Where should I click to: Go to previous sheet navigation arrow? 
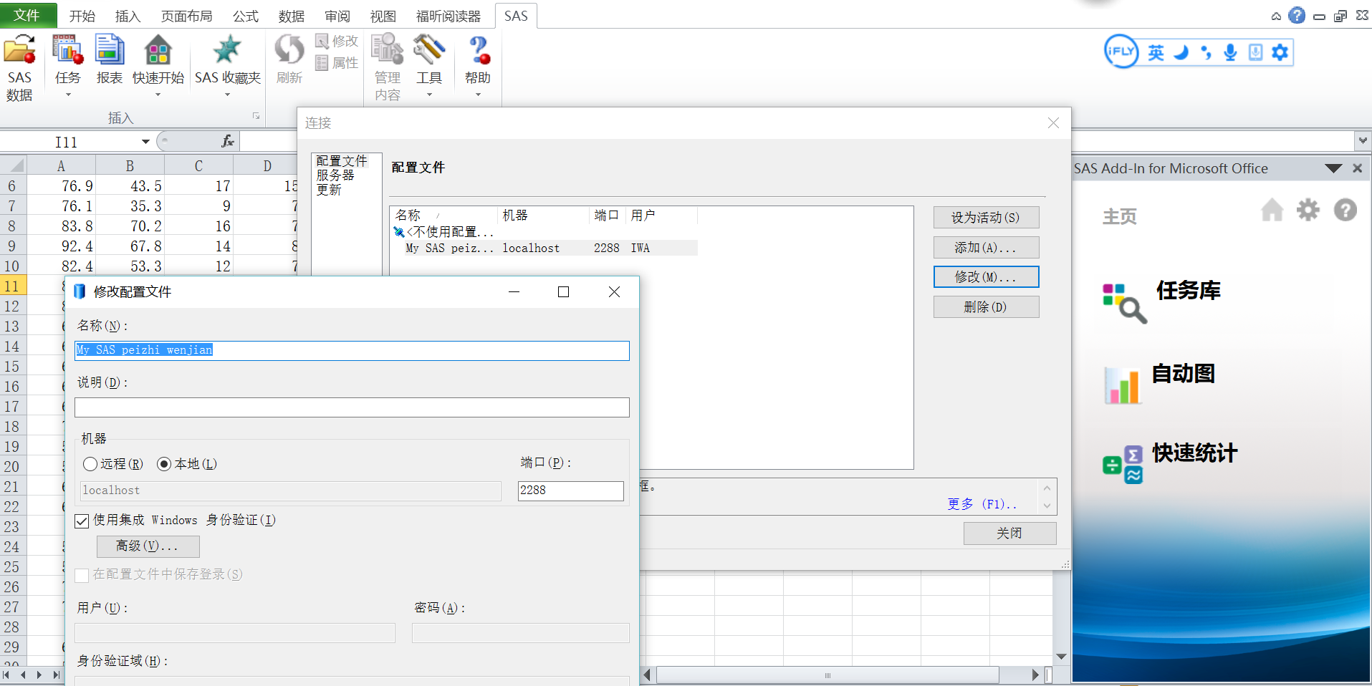tap(23, 675)
